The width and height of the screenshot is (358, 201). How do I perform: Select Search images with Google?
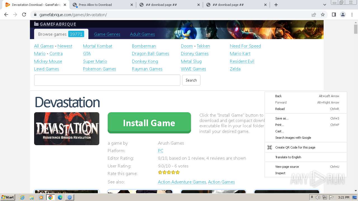coord(306,138)
